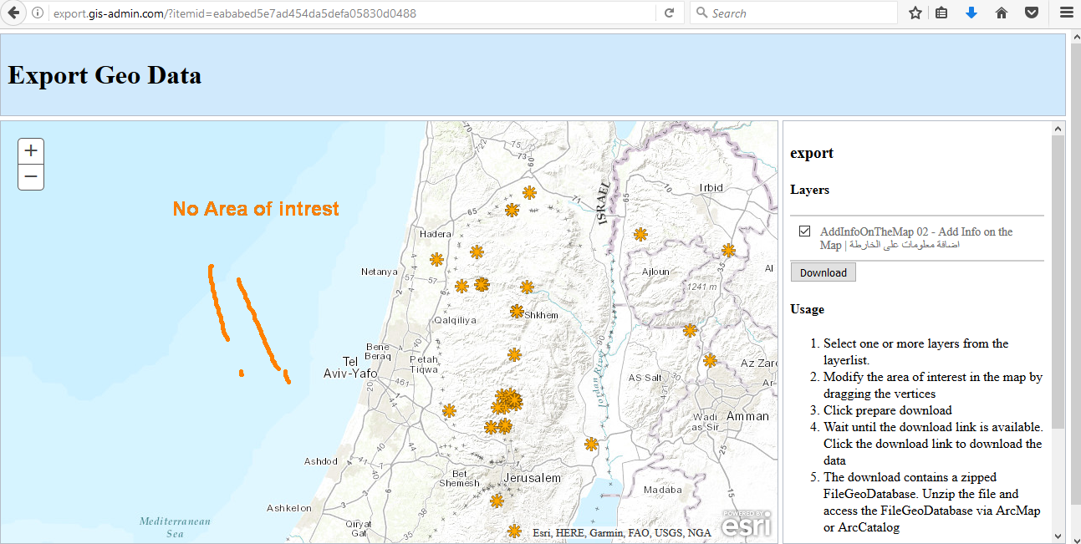1081x544 pixels.
Task: Click the side panel scrollbar down arrow
Action: click(x=1058, y=536)
